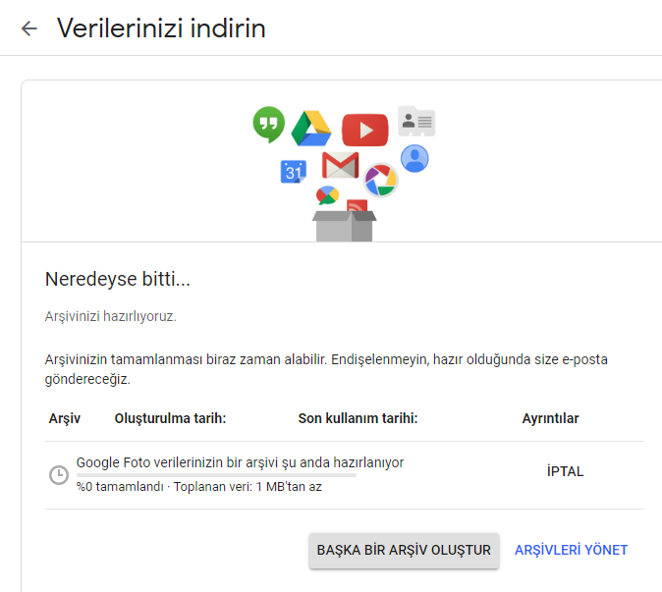Click the Ayrıntılar column header
This screenshot has width=662, height=592.
[x=550, y=418]
